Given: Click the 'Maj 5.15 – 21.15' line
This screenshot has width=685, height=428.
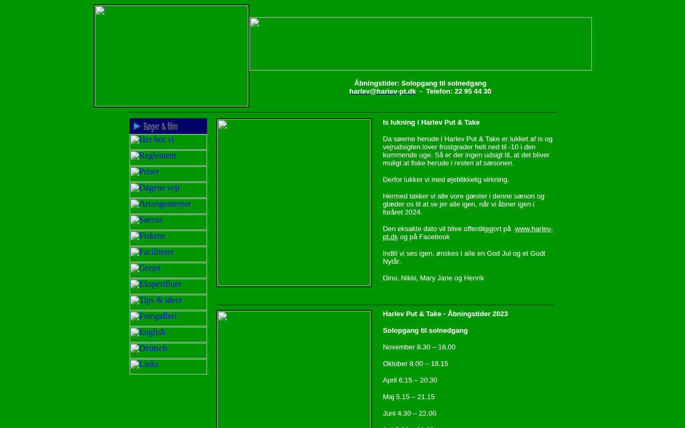Looking at the screenshot, I should pyautogui.click(x=409, y=397).
